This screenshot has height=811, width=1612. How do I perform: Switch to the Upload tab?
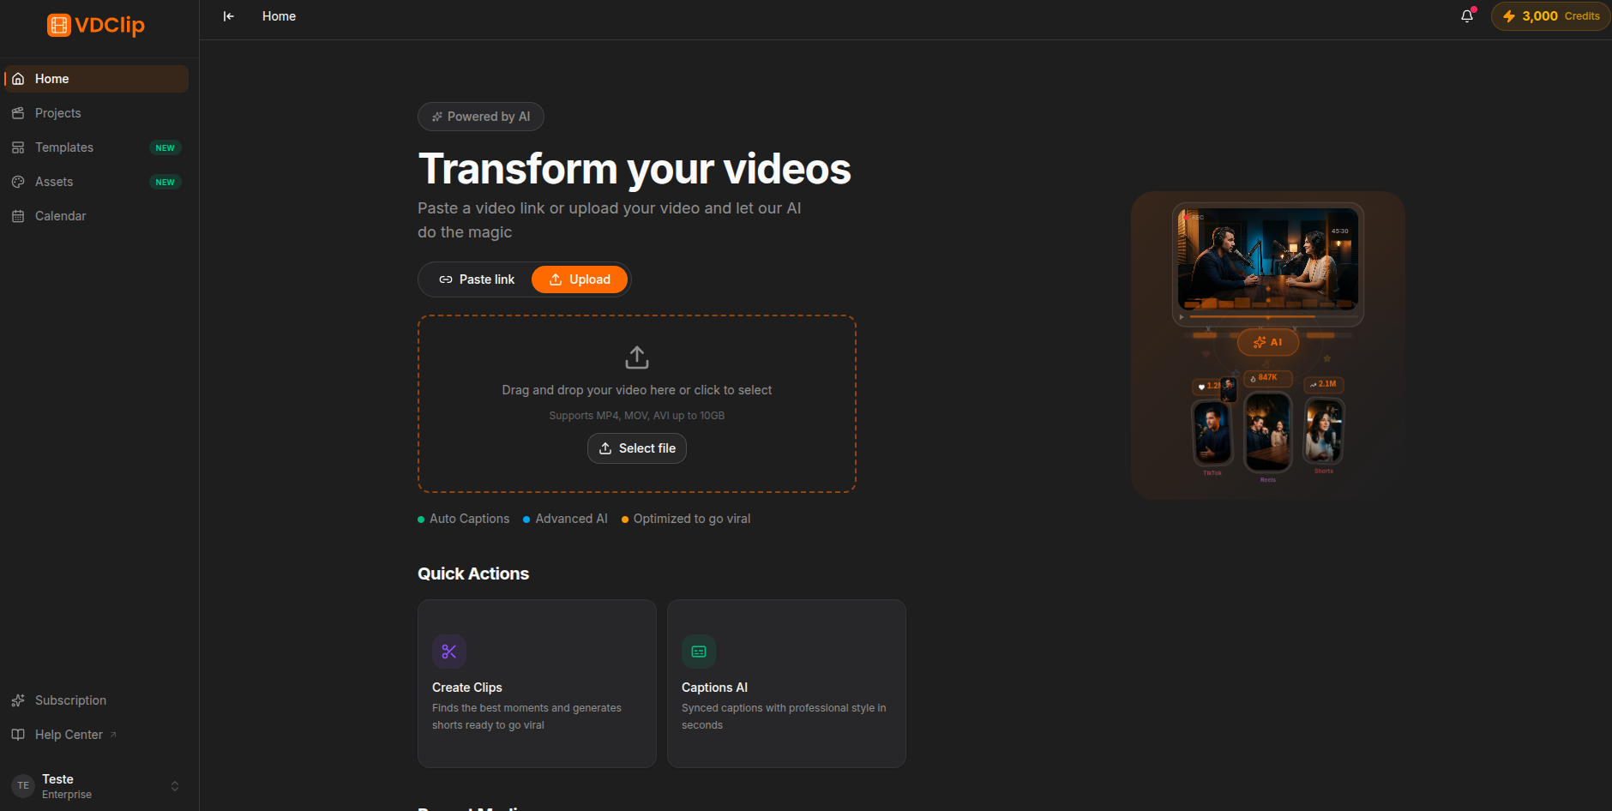[x=580, y=279]
